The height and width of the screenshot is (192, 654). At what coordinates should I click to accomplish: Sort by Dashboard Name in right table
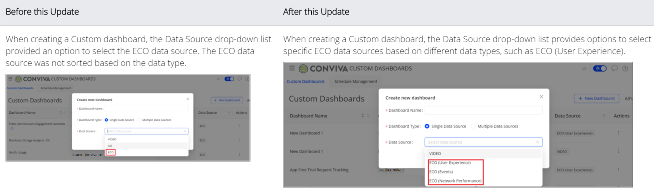[x=363, y=116]
